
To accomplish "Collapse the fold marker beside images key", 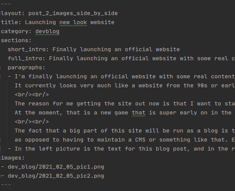I will point(0,158).
